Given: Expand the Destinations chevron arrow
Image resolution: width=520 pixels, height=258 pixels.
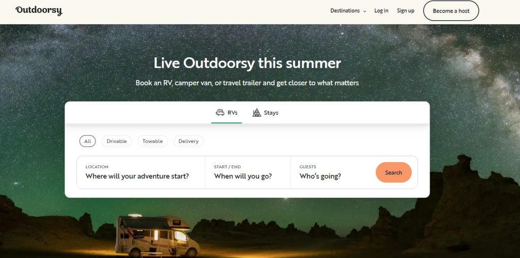Looking at the screenshot, I should coord(365,11).
